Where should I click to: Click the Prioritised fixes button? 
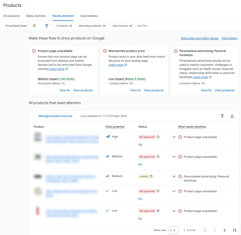[16, 26]
